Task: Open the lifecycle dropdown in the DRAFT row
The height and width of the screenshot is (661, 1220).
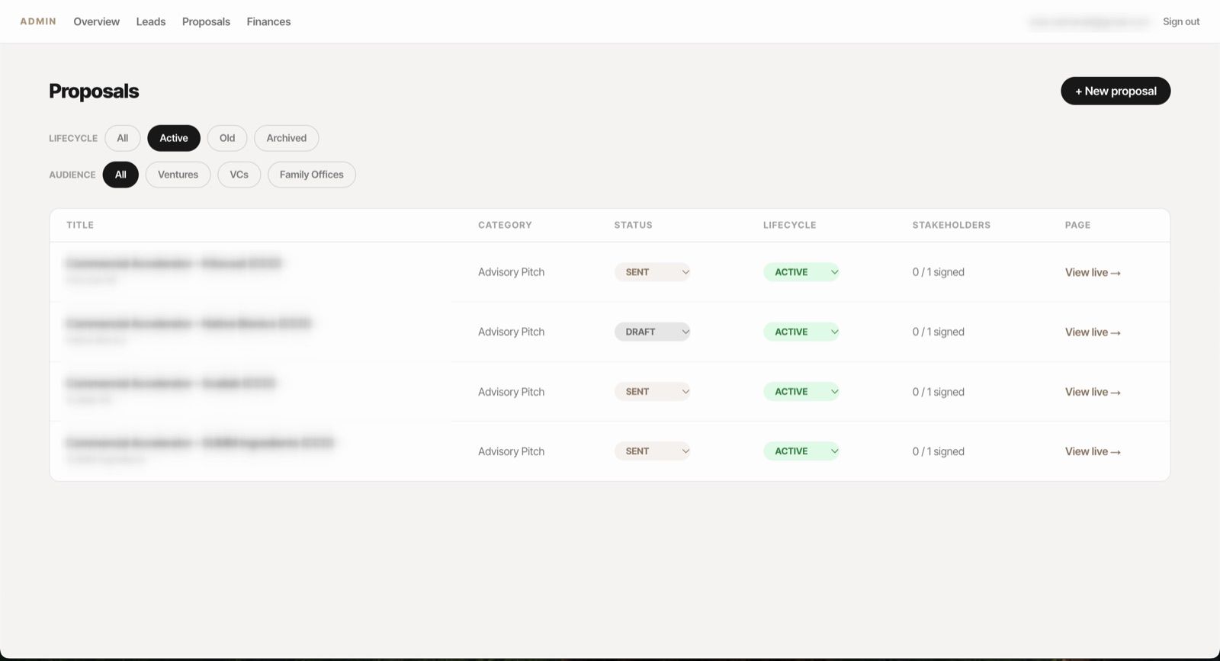Action: pos(801,332)
